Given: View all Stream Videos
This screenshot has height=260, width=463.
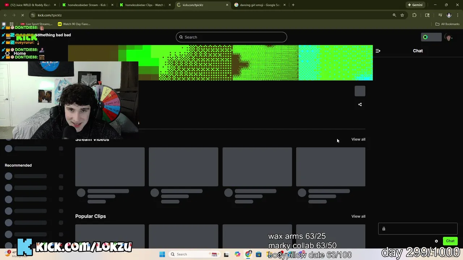Looking at the screenshot, I should [358, 139].
